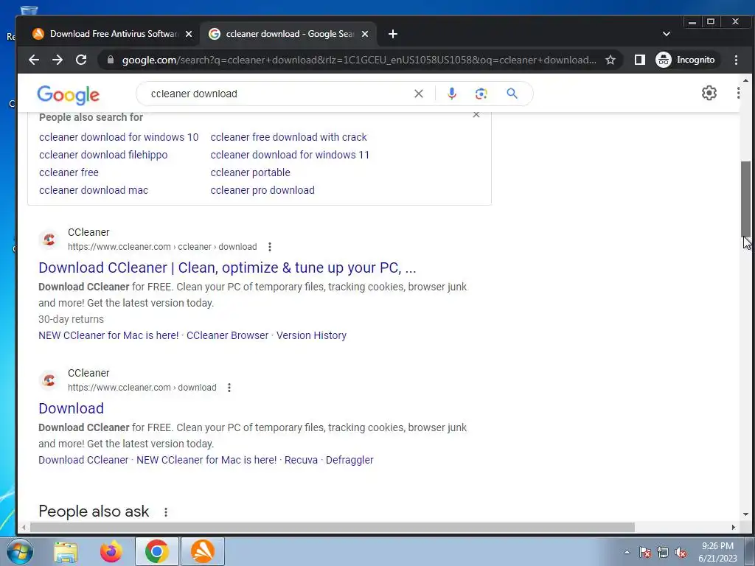Open ccleaner portable suggestion

[251, 172]
